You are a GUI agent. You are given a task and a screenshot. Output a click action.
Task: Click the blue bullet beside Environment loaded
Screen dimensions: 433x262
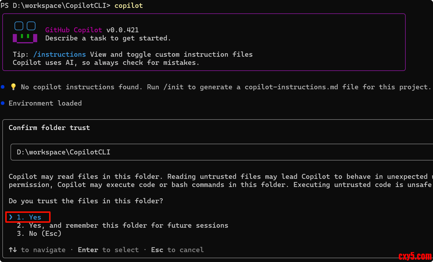(x=3, y=103)
